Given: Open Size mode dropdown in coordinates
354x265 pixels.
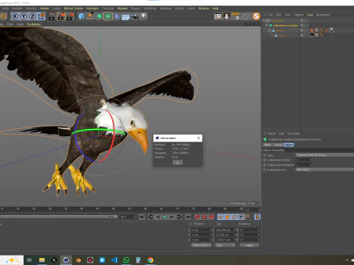Looking at the screenshot, I should tap(226, 245).
